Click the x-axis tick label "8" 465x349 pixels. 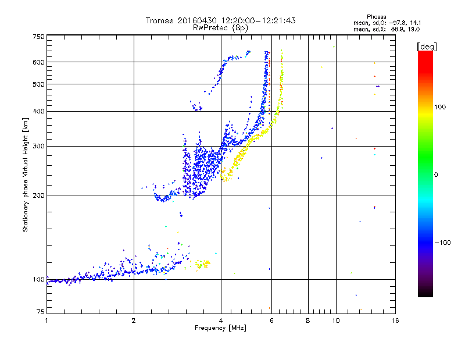[x=308, y=320]
